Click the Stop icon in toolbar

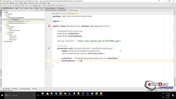51,5
